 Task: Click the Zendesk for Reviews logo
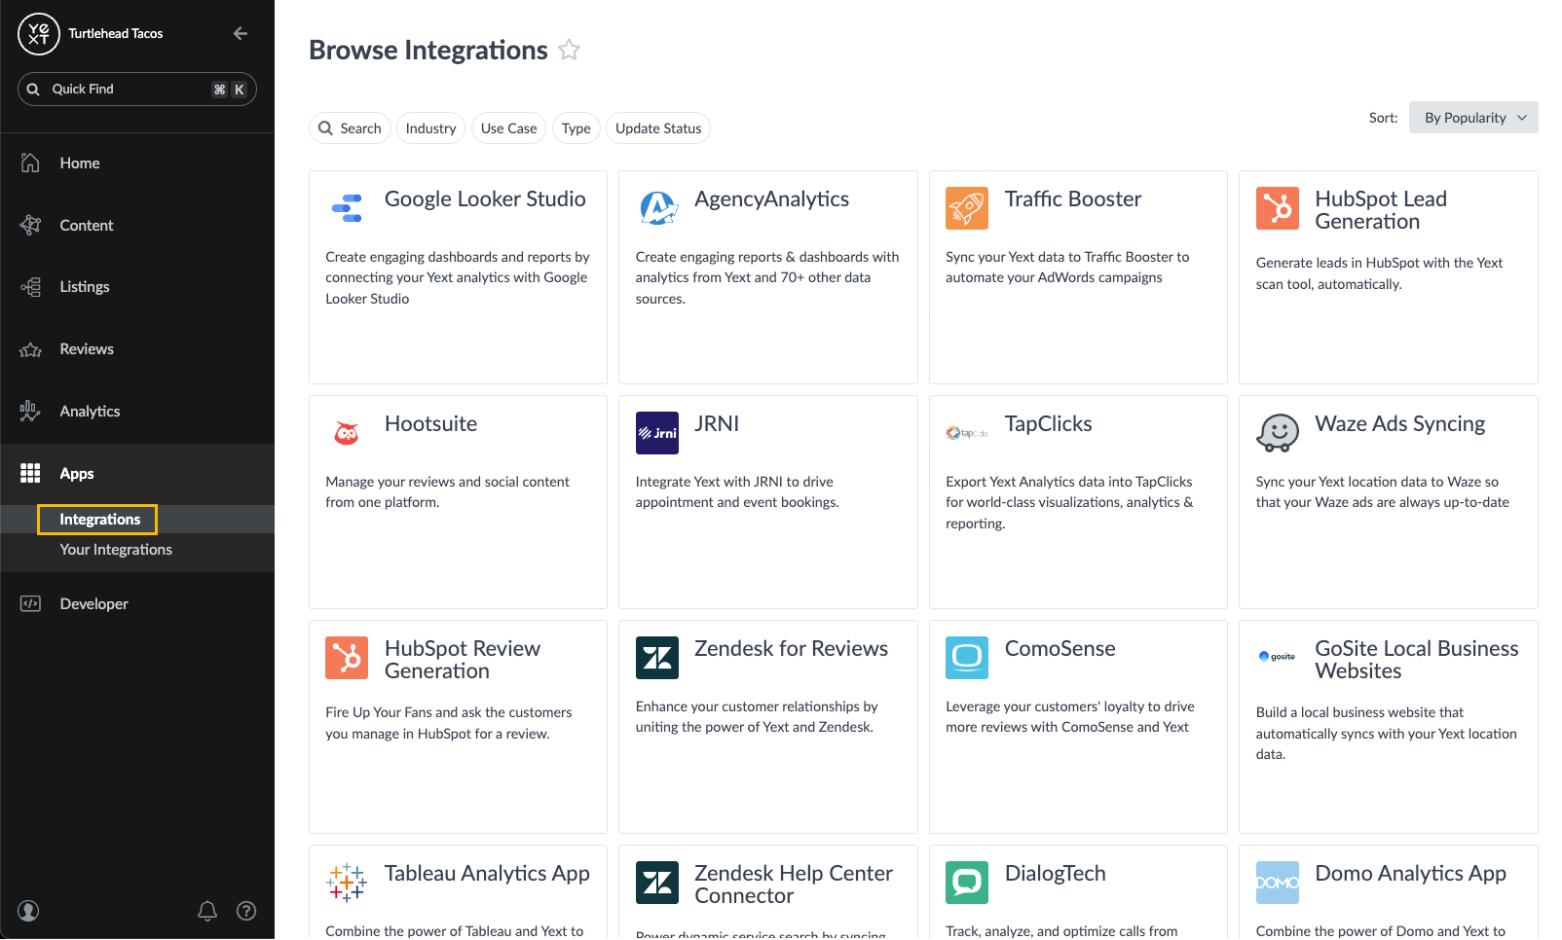point(657,658)
